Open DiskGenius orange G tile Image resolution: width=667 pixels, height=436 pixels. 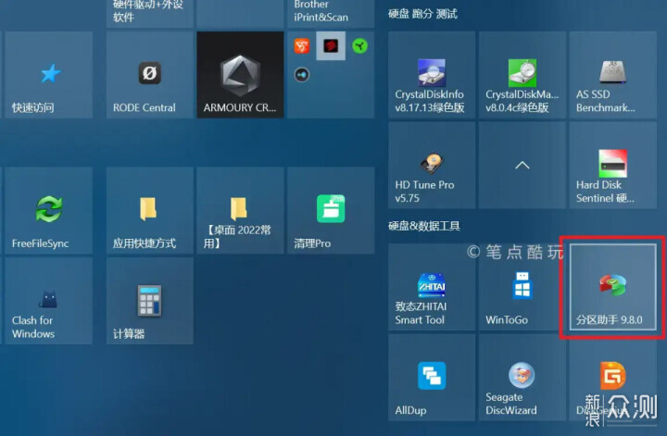click(613, 378)
